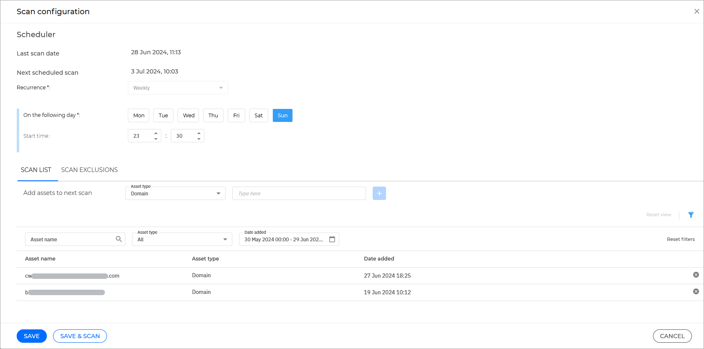
Task: Click the plus button to add asset
Action: click(379, 193)
